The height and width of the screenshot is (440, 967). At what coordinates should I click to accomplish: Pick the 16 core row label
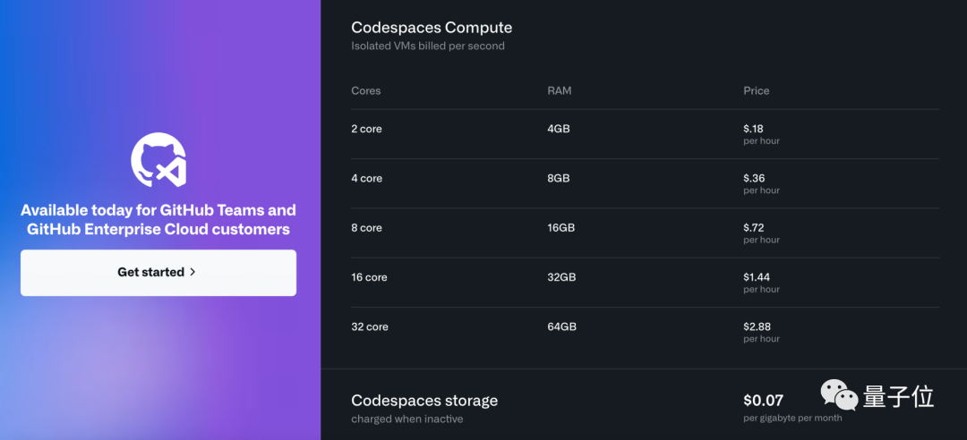(x=369, y=277)
